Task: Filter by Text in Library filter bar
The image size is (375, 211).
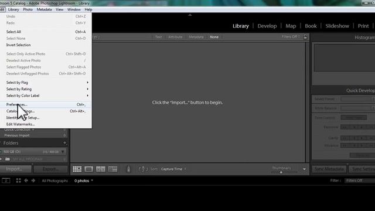Action: (158, 37)
